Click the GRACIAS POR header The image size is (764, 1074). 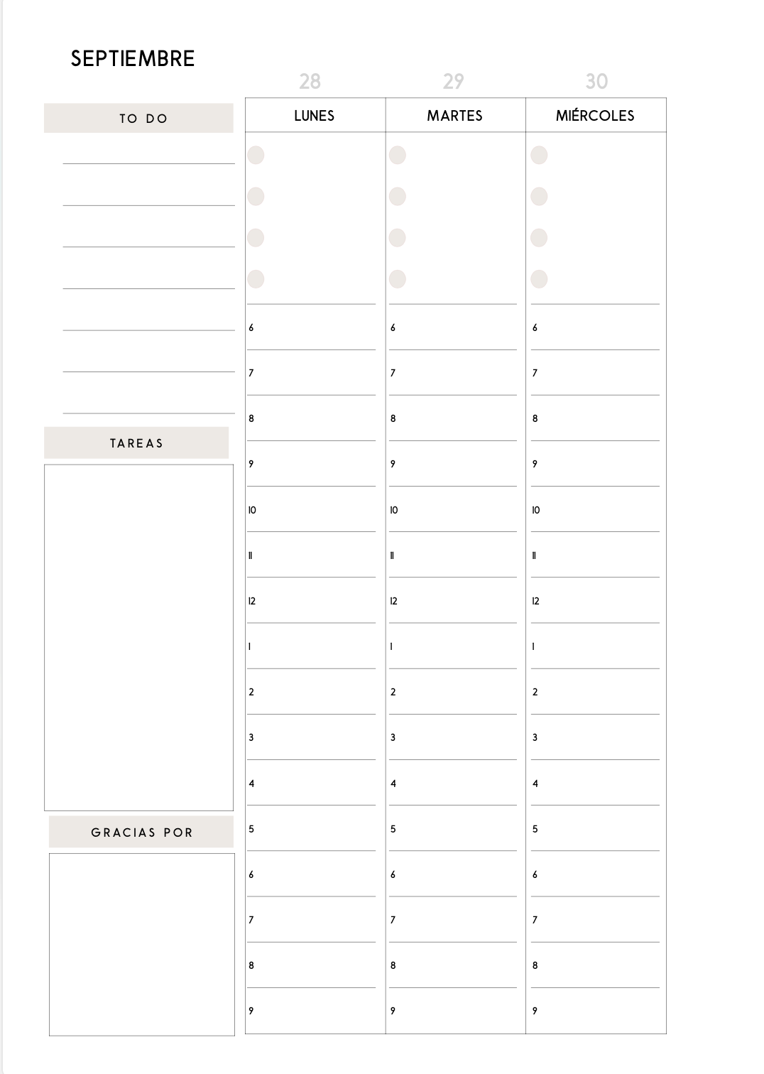141,832
